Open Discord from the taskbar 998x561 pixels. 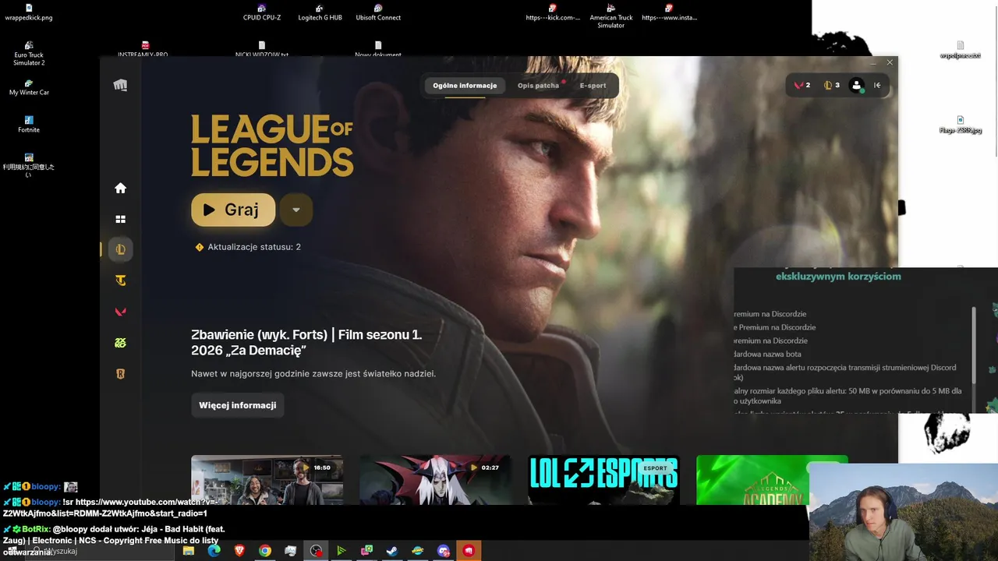(444, 551)
